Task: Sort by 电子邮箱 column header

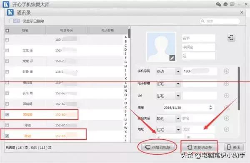Action: tap(107, 30)
